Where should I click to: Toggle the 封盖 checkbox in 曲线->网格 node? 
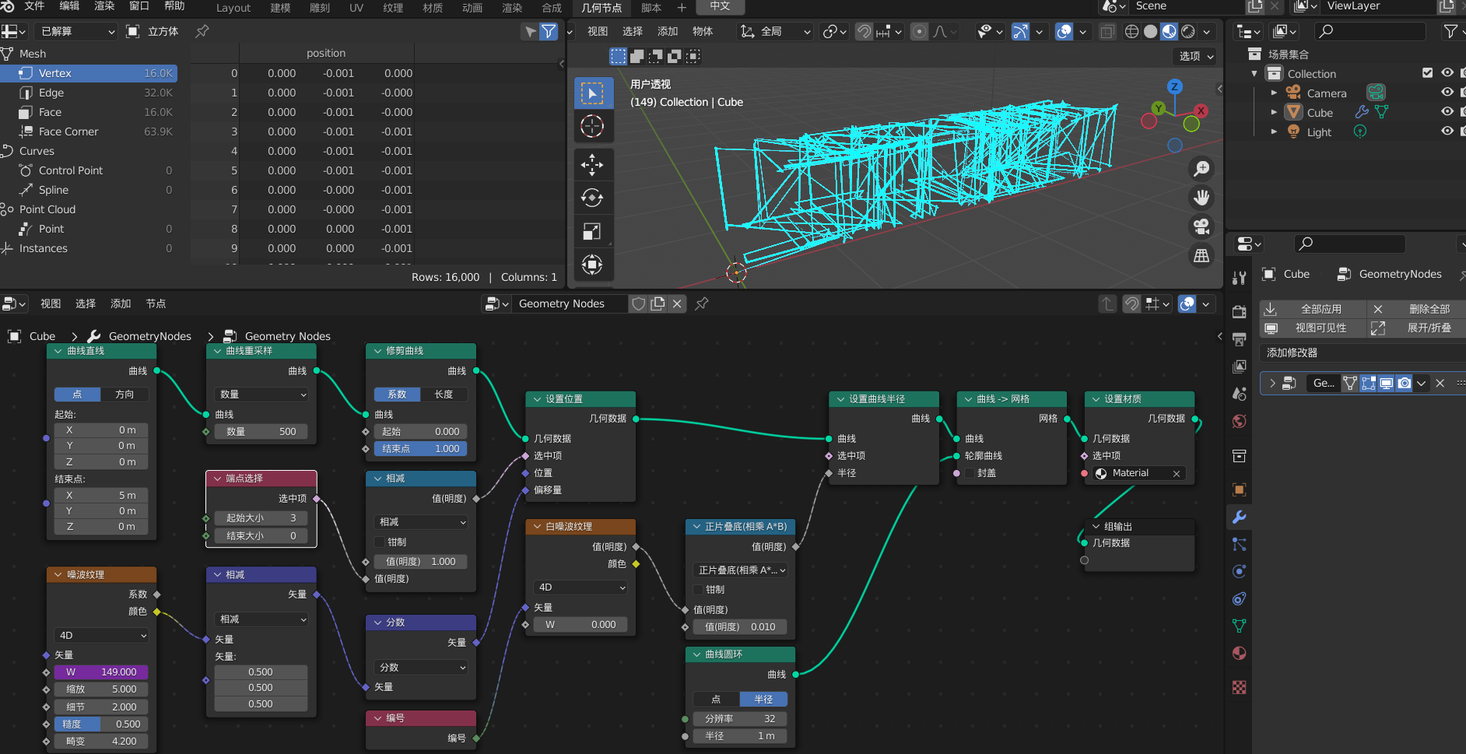click(x=970, y=473)
